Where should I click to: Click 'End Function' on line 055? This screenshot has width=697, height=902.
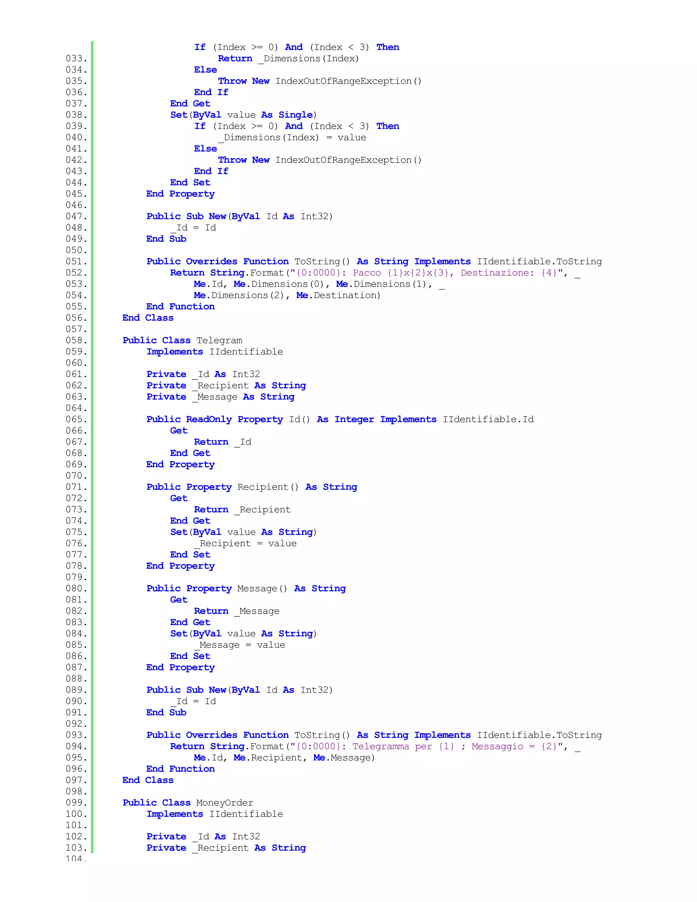coord(180,306)
